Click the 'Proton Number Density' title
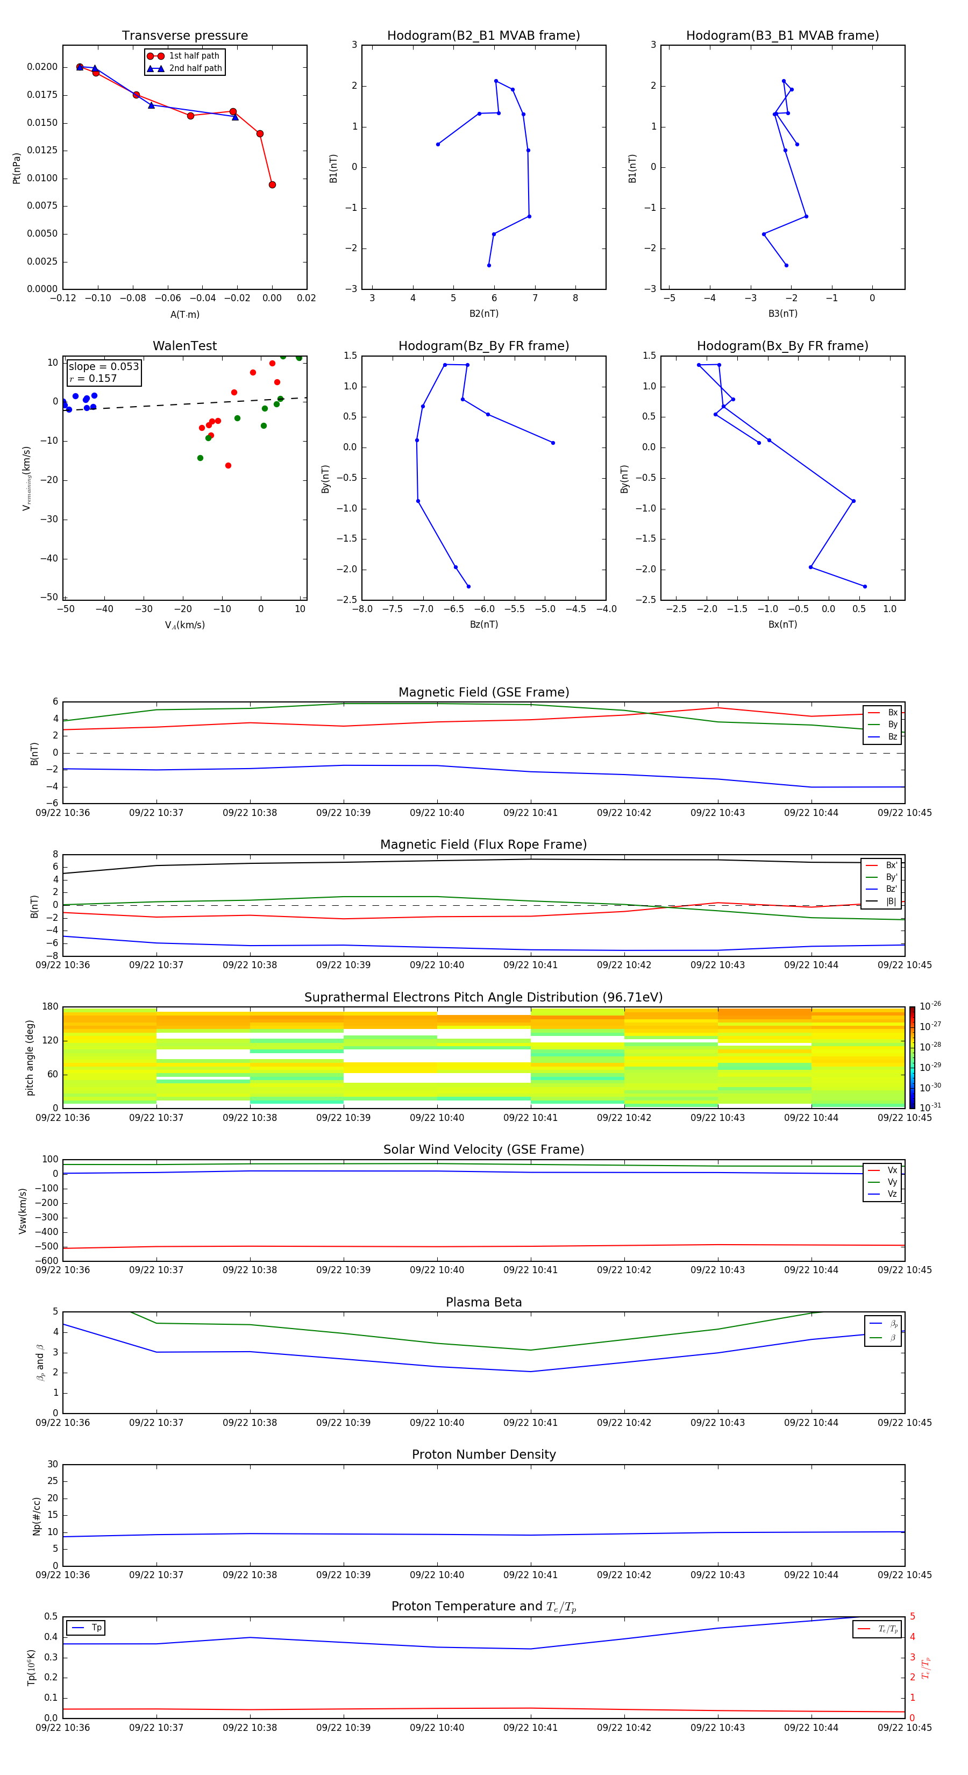 click(x=483, y=1454)
